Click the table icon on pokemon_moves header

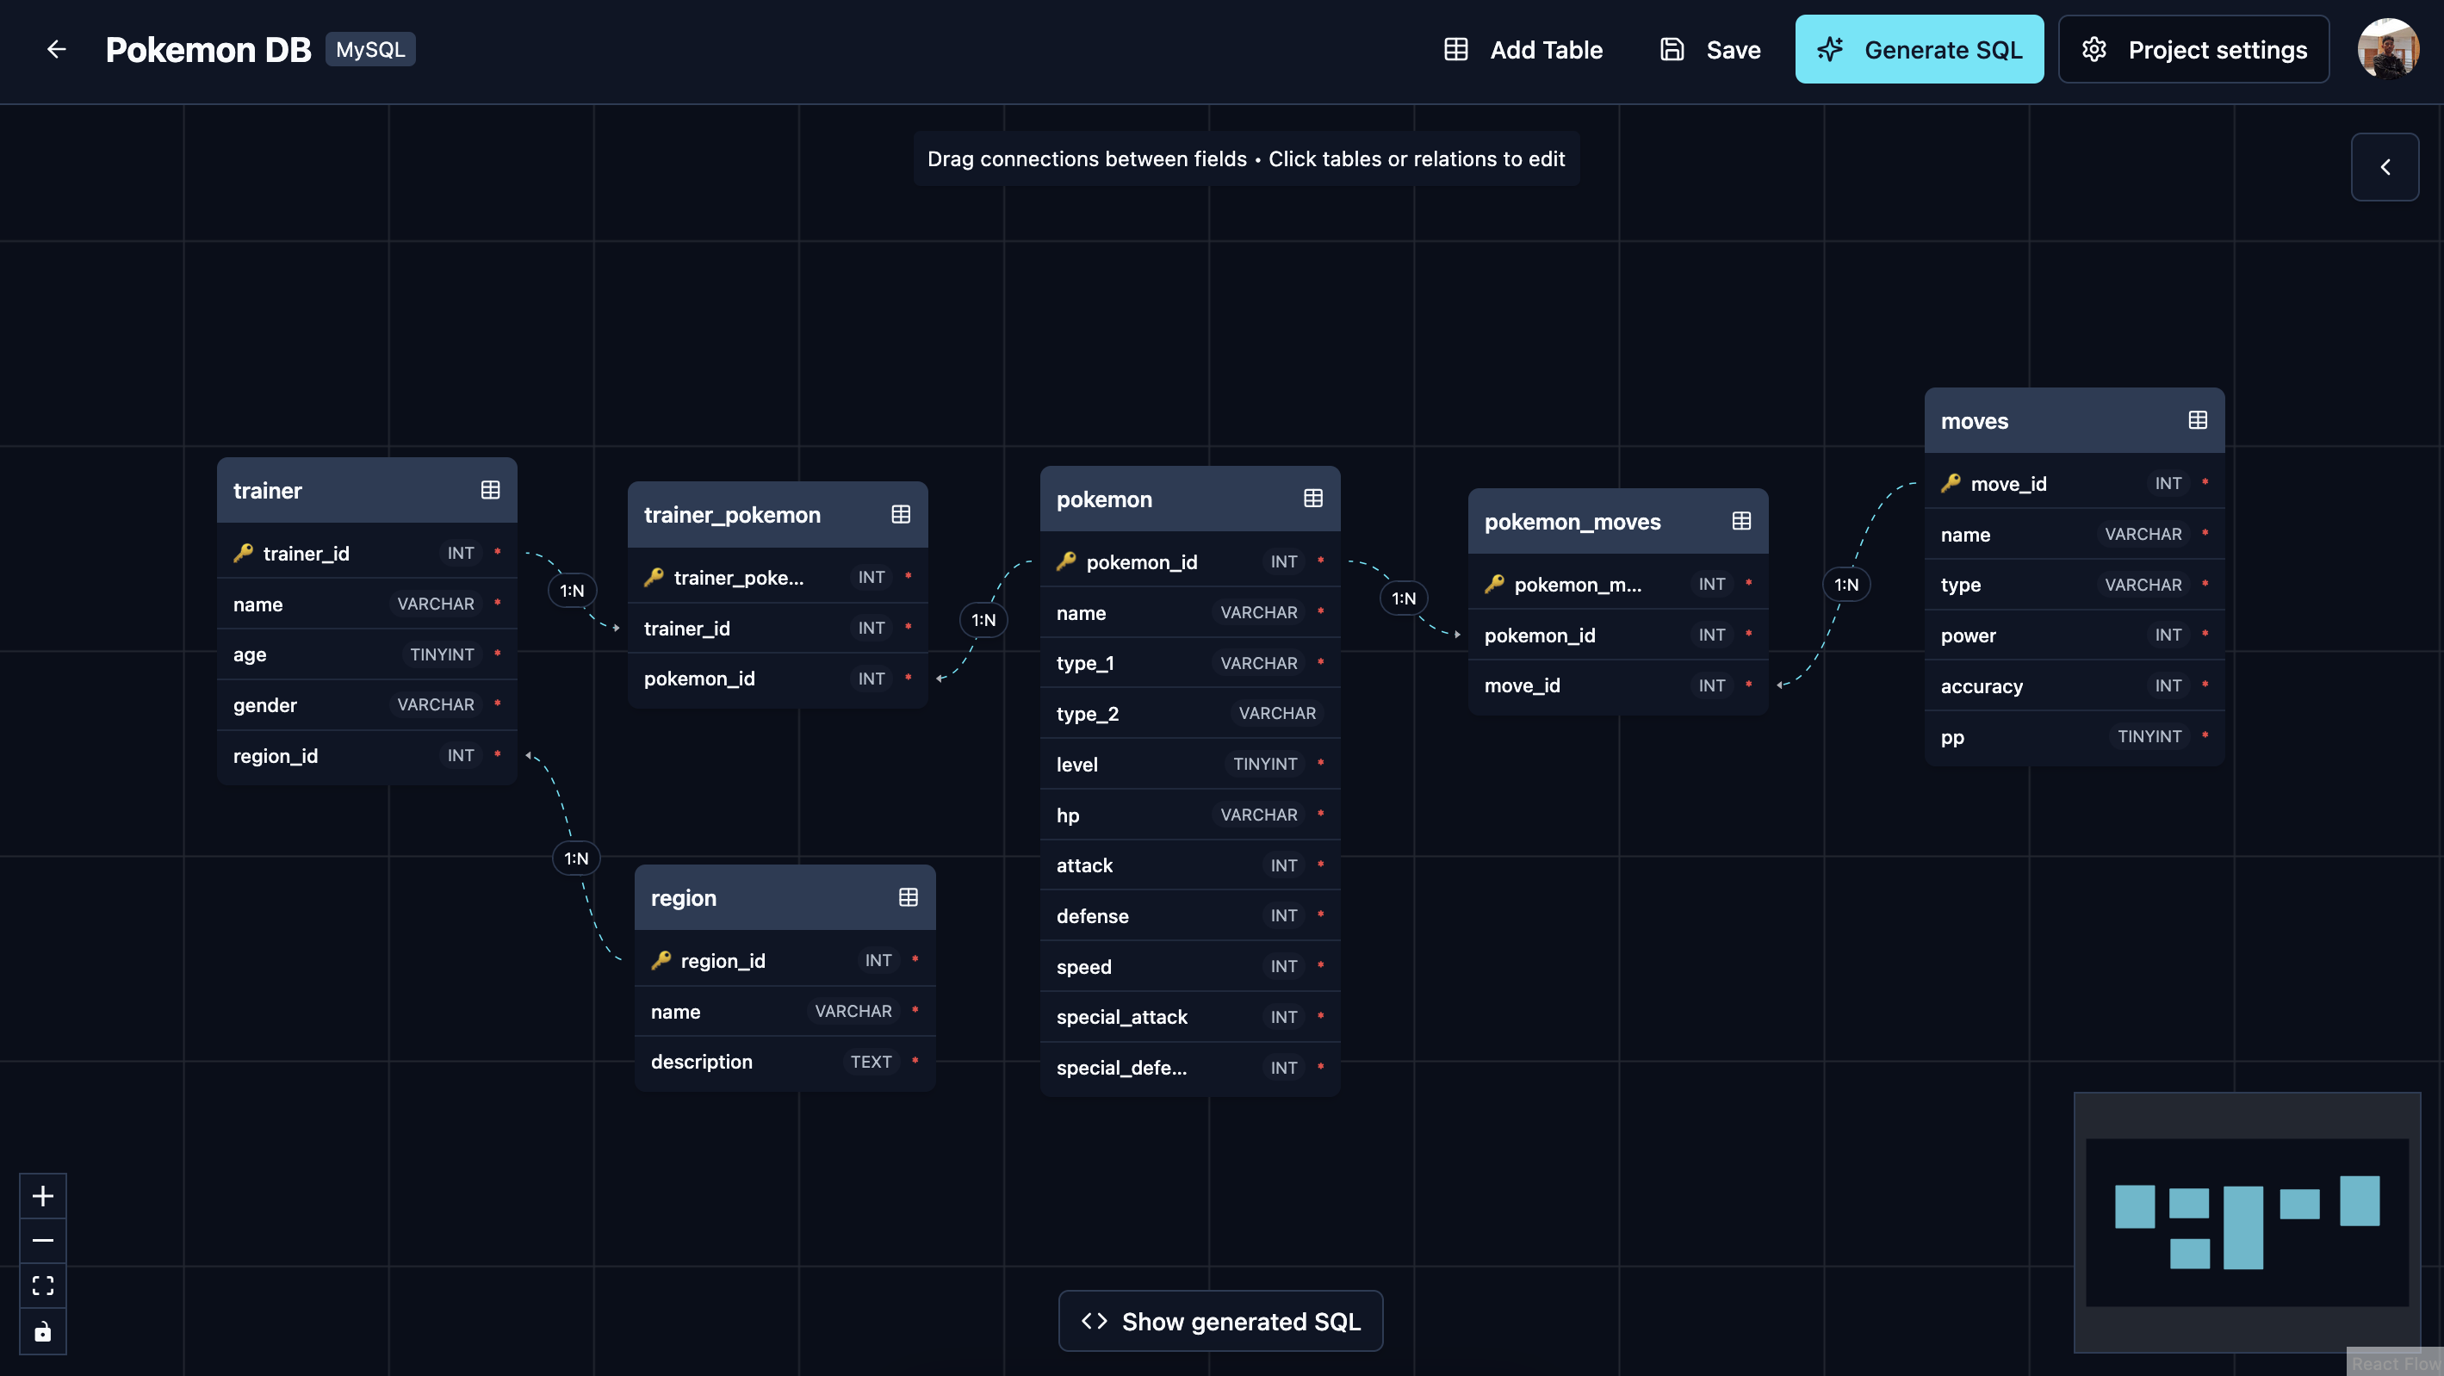1741,521
